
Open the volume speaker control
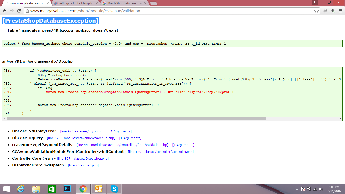click(321, 189)
